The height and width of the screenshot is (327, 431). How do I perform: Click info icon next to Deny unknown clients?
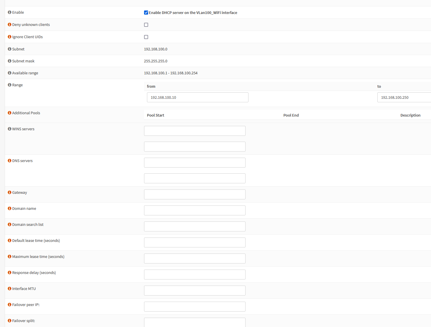click(x=10, y=24)
